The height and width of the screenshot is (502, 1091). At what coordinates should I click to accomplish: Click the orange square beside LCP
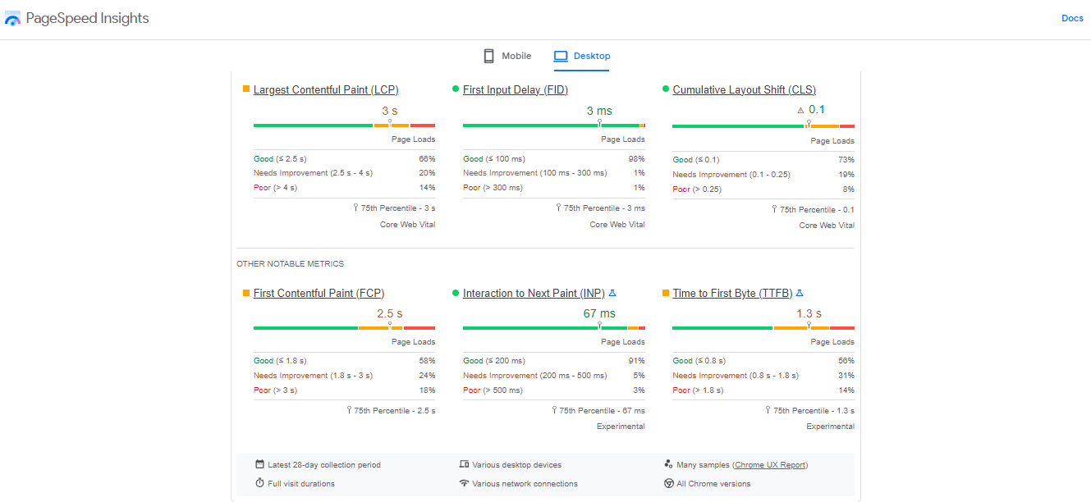tap(246, 89)
